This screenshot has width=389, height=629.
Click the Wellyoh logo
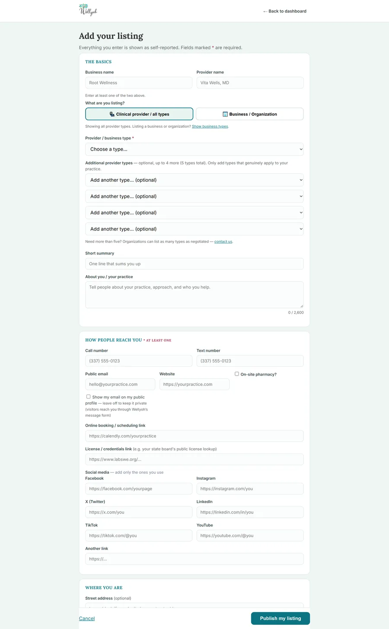pos(88,10)
